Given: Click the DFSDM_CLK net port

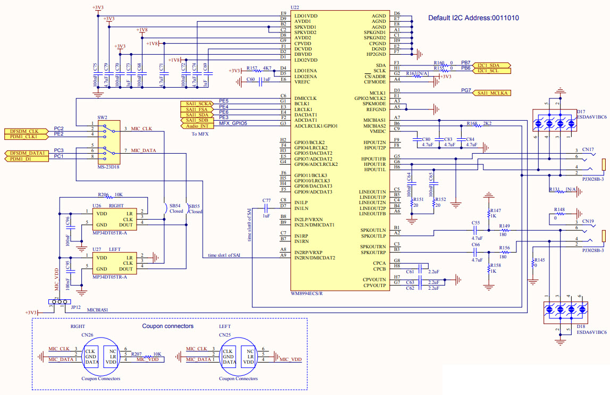Looking at the screenshot, I should coord(27,131).
